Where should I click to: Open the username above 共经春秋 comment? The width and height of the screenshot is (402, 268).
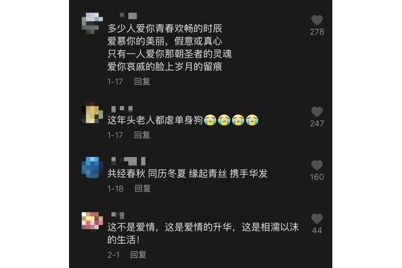coord(129,161)
